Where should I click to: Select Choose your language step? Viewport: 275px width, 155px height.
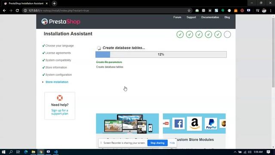click(59, 46)
